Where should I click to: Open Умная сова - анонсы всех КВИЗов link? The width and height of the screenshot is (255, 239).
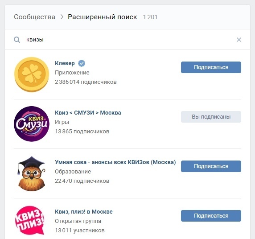[x=115, y=162]
